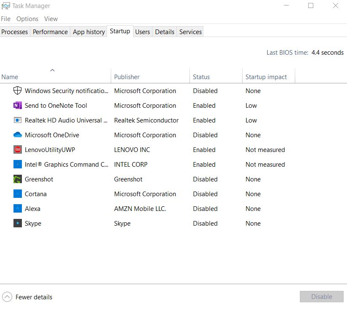Click the sort arrow above Name
Screen dimensions: 347x309
click(x=53, y=70)
